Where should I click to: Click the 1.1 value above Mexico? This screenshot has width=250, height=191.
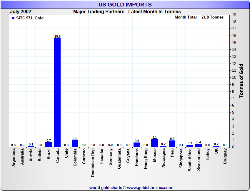pos(154,138)
